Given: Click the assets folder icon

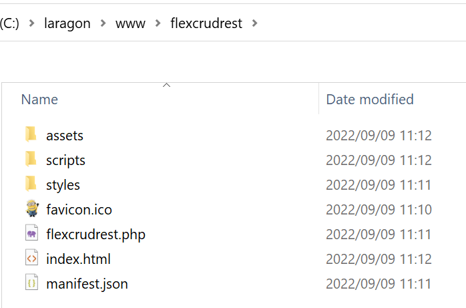Looking at the screenshot, I should 31,135.
